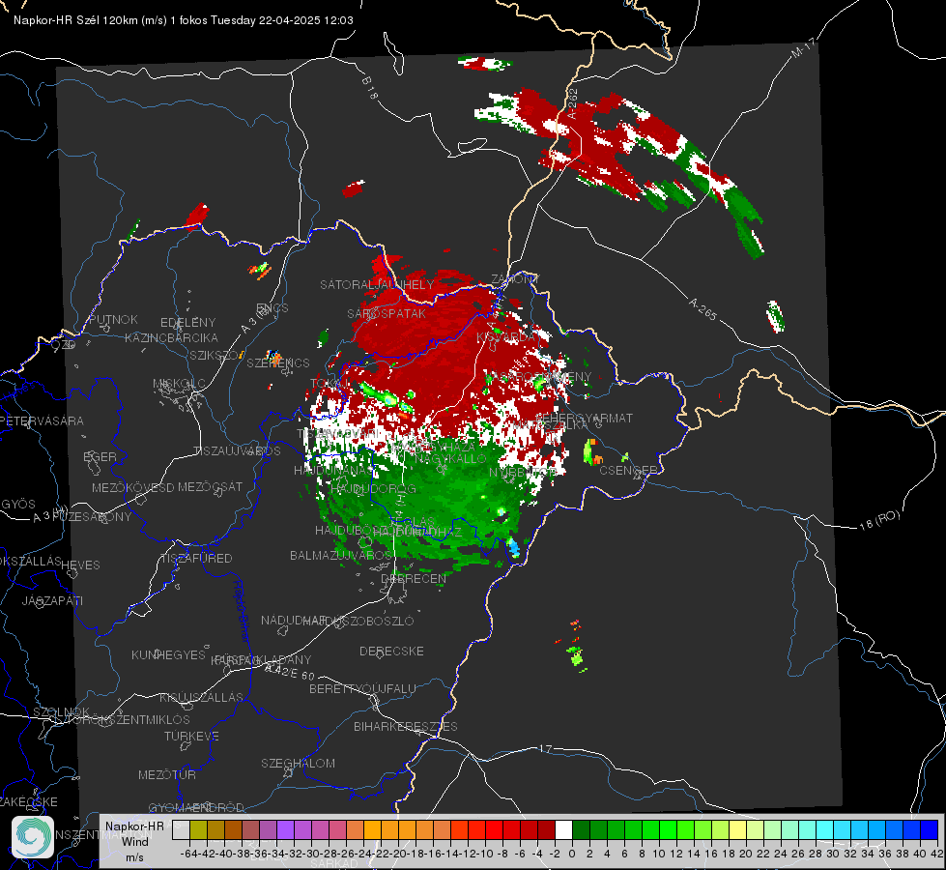The image size is (946, 870).
Task: Click the EGER town label
Action: (x=100, y=456)
